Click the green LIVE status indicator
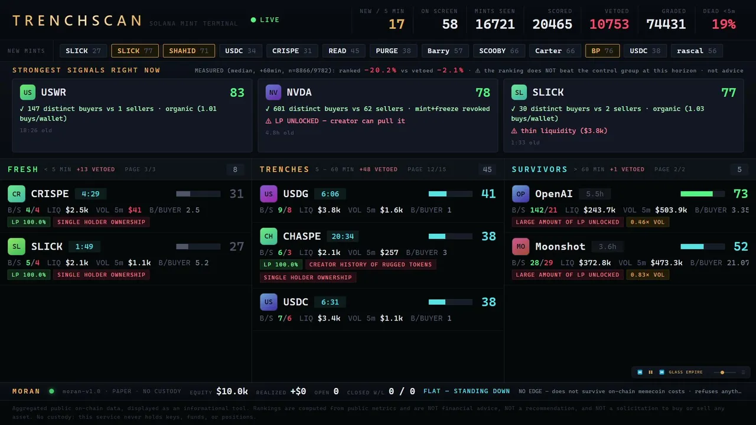 click(x=265, y=20)
